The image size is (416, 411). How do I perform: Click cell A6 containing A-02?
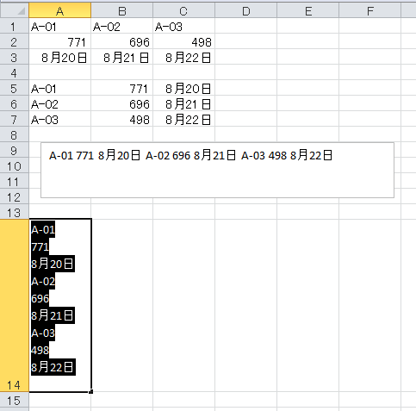click(60, 103)
